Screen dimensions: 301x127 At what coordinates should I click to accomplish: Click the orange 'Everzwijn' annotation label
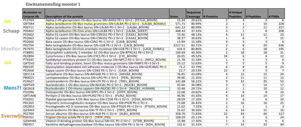pos(12,116)
